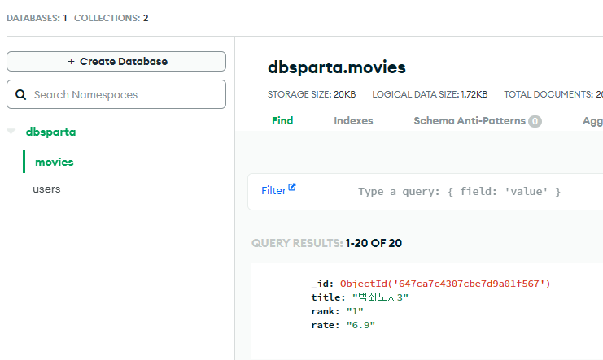This screenshot has height=360, width=603.
Task: Collapse the dbsparta database tree arrow
Action: 11,132
